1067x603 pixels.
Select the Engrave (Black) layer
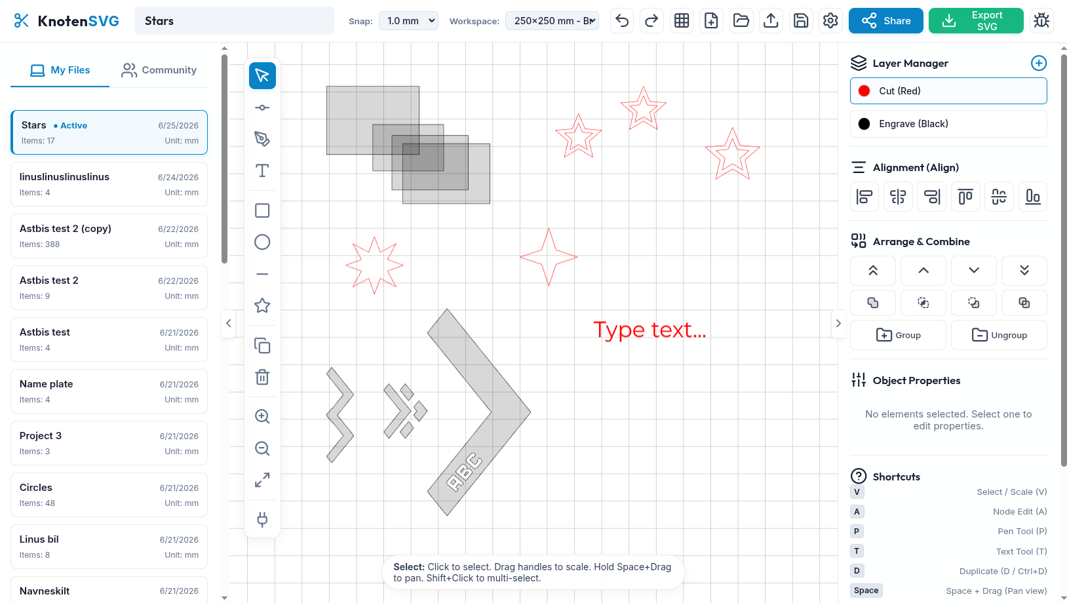tap(948, 124)
